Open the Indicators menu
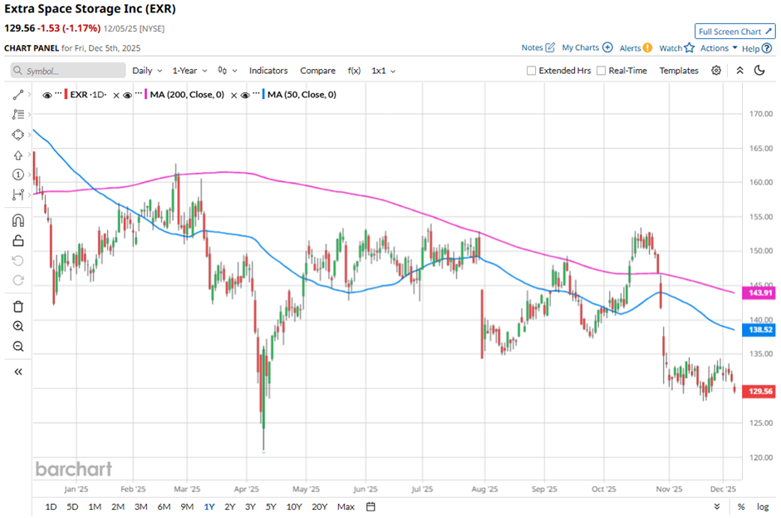 coord(268,71)
